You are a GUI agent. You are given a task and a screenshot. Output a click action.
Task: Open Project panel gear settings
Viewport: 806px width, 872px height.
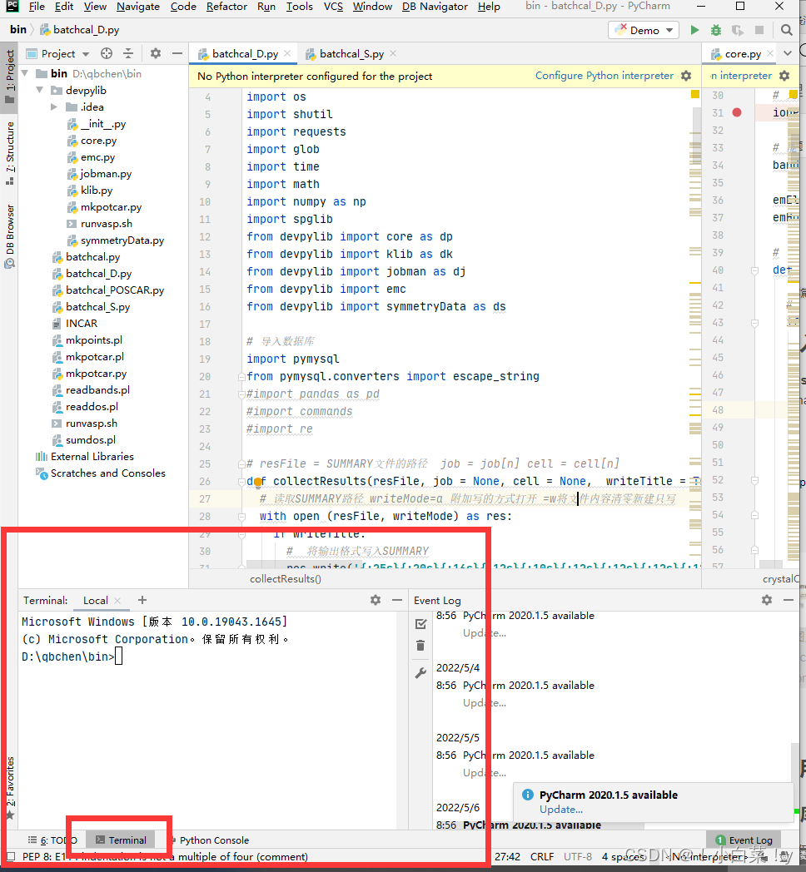tap(156, 53)
